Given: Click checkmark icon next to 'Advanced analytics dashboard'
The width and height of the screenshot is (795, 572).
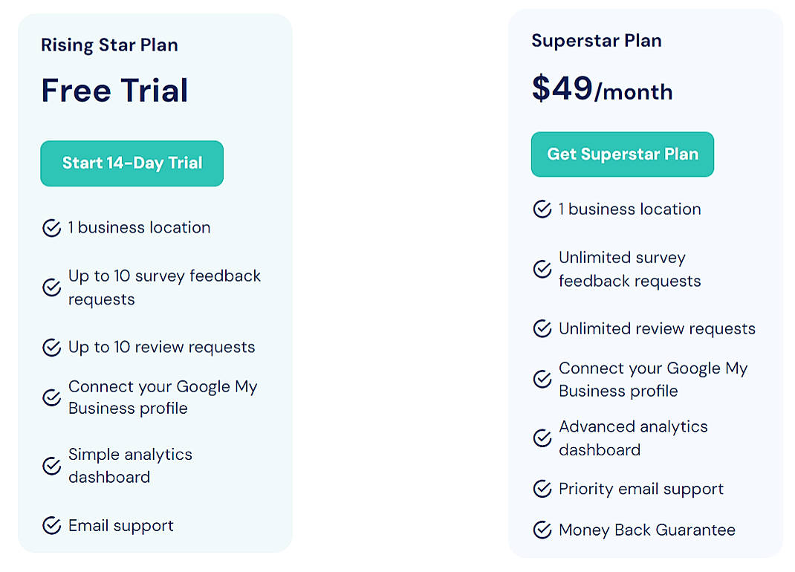Looking at the screenshot, I should (x=542, y=438).
